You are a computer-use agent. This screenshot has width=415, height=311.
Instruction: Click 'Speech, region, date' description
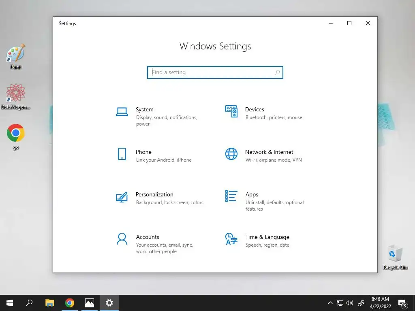tap(267, 245)
